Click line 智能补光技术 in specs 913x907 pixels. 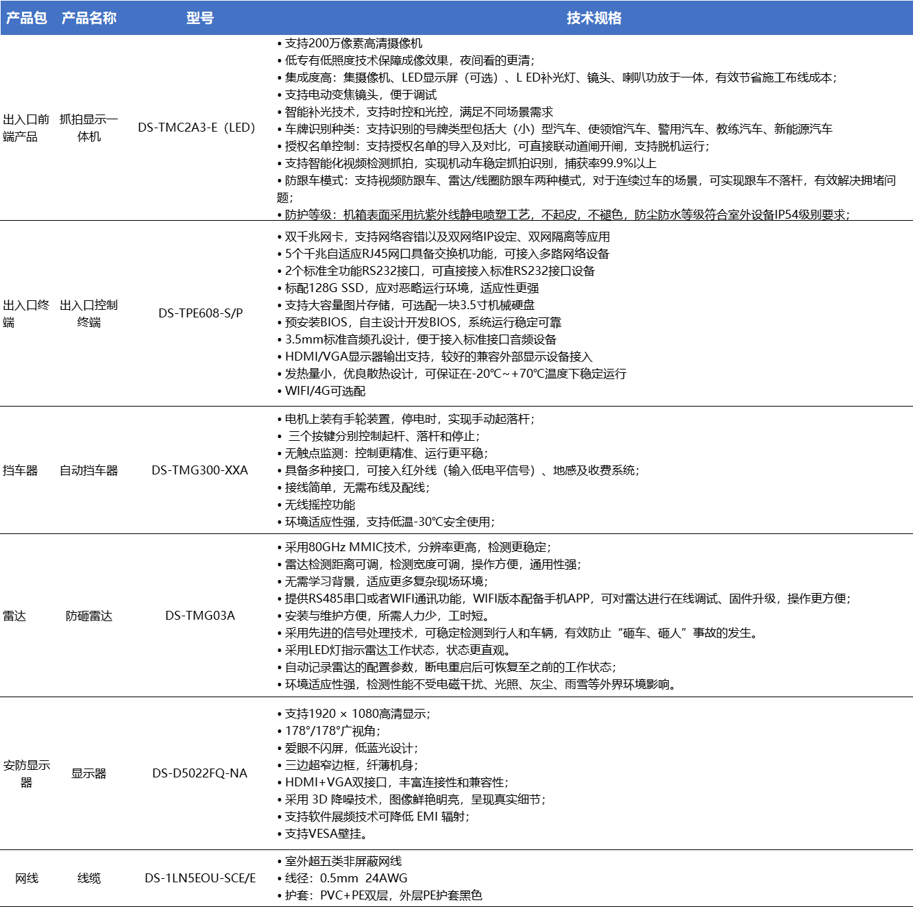pos(415,112)
